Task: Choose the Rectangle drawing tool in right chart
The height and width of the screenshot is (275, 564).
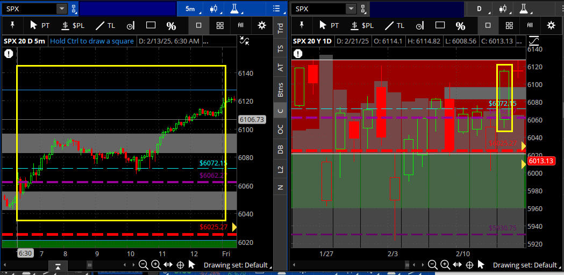Action: [440, 25]
